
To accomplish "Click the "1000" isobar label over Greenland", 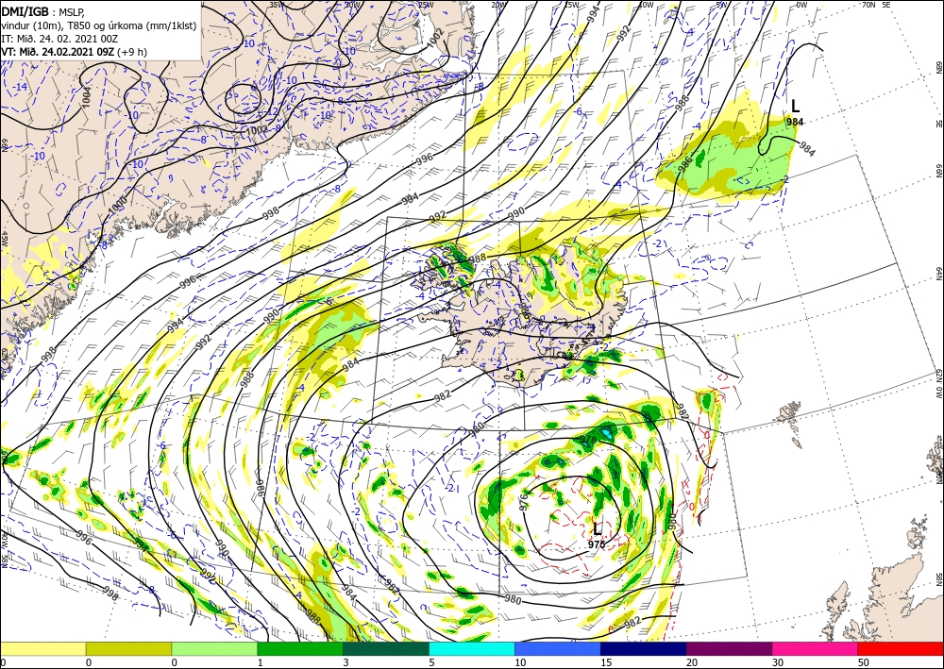I will click(x=118, y=205).
